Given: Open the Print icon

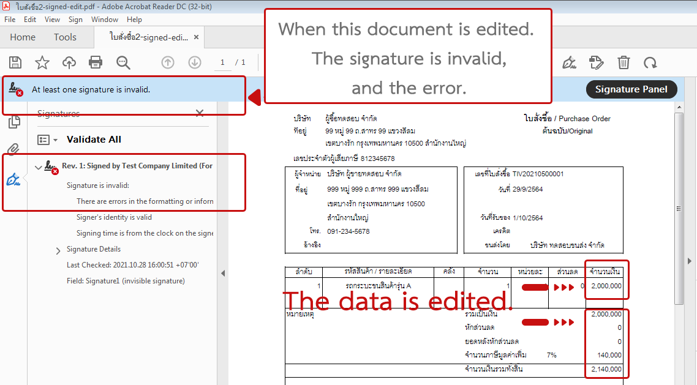Looking at the screenshot, I should point(96,62).
